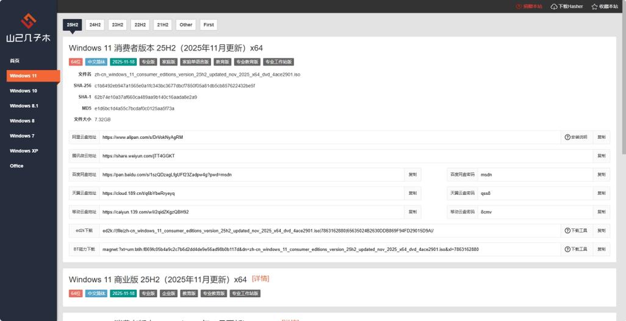
Task: Click the MSDN site logo in sidebar
Action: (x=28, y=28)
